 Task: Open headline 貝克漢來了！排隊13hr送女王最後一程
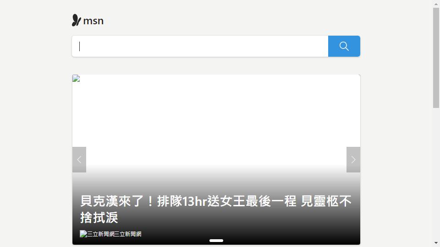[x=215, y=209]
